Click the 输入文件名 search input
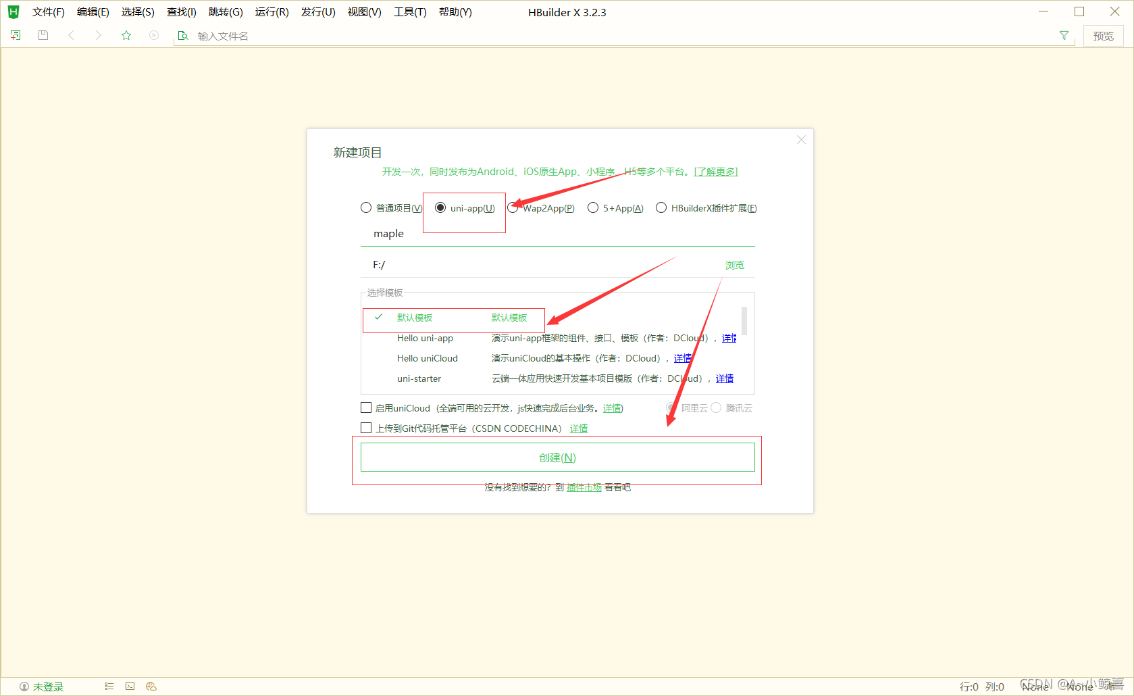This screenshot has width=1134, height=696. click(x=621, y=36)
